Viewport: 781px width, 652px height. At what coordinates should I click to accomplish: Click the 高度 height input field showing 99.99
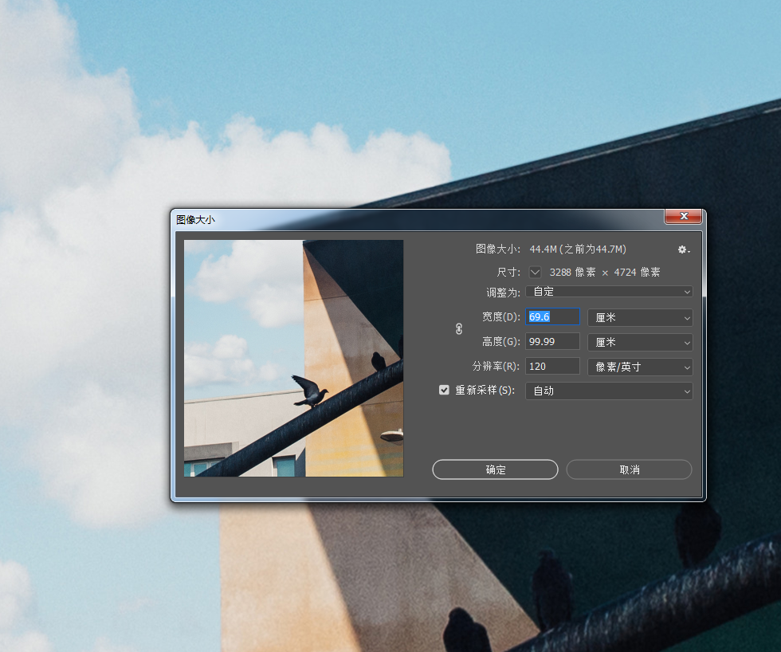(552, 341)
